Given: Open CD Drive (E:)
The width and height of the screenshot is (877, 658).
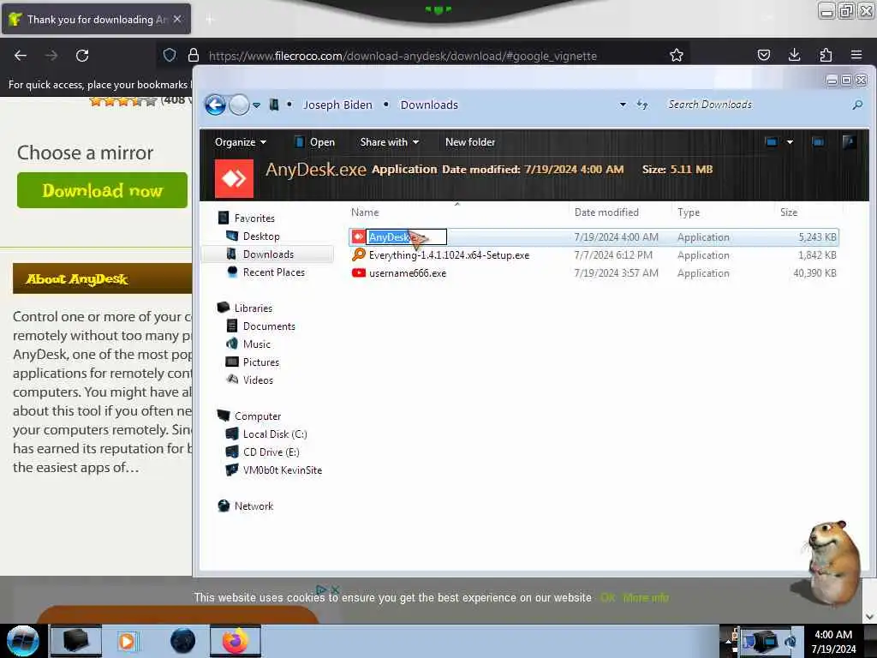Looking at the screenshot, I should (x=271, y=452).
